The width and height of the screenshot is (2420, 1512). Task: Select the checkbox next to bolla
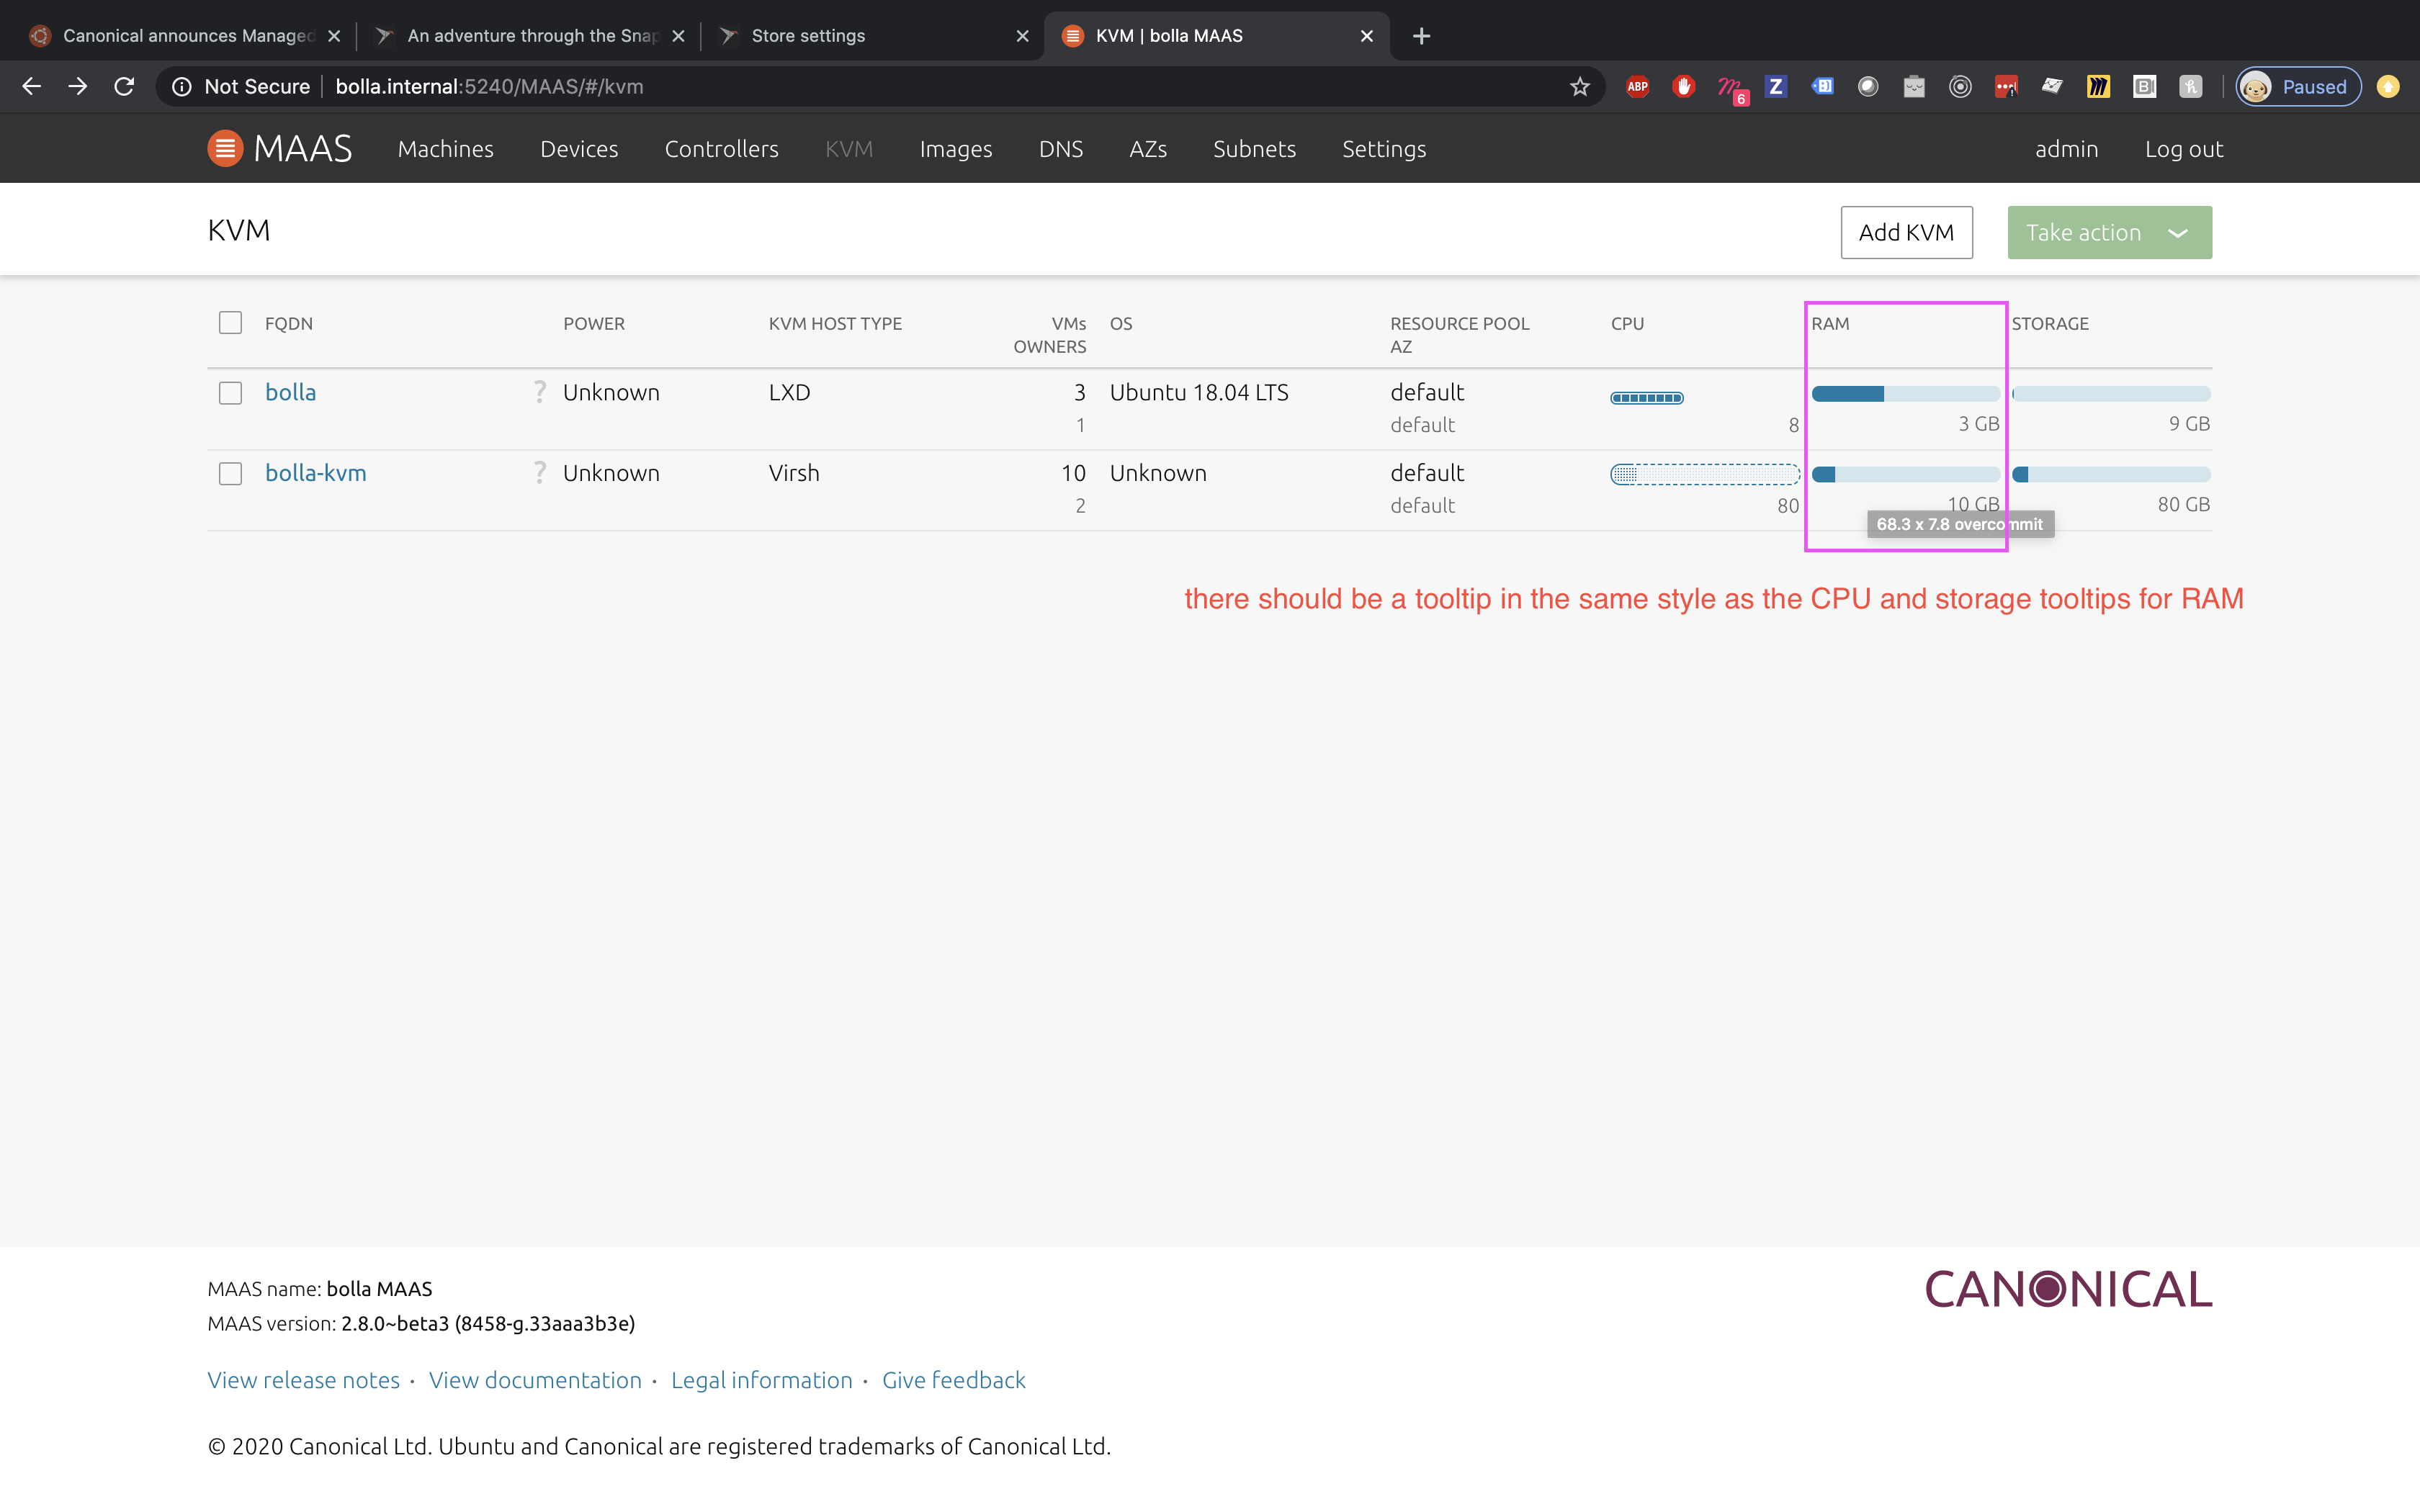[230, 392]
